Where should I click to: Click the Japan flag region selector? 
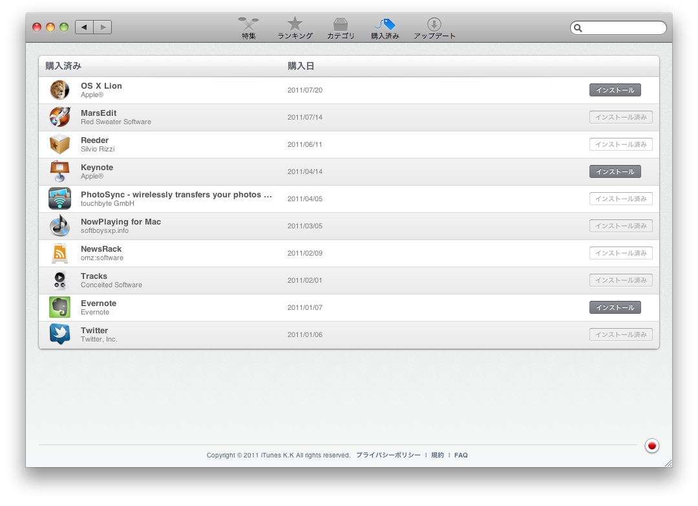(x=652, y=446)
